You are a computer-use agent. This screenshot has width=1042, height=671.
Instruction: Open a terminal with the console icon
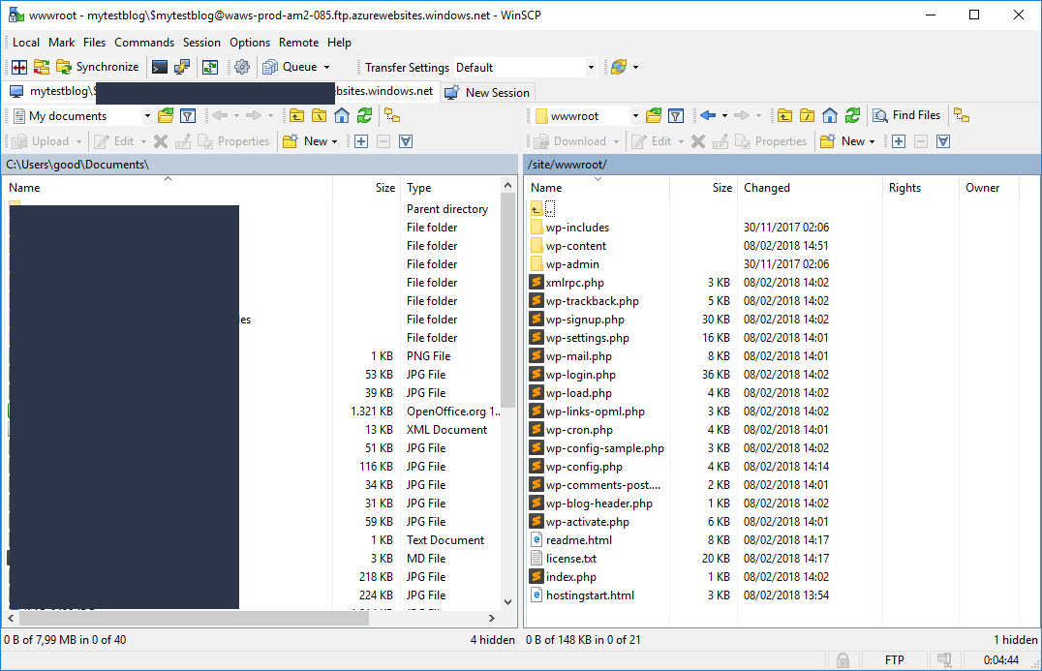click(159, 66)
